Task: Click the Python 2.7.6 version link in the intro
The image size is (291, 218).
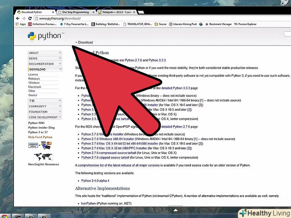Action: pyautogui.click(x=133, y=60)
